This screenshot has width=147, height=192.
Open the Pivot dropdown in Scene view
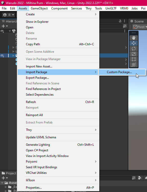pyautogui.click(x=140, y=27)
